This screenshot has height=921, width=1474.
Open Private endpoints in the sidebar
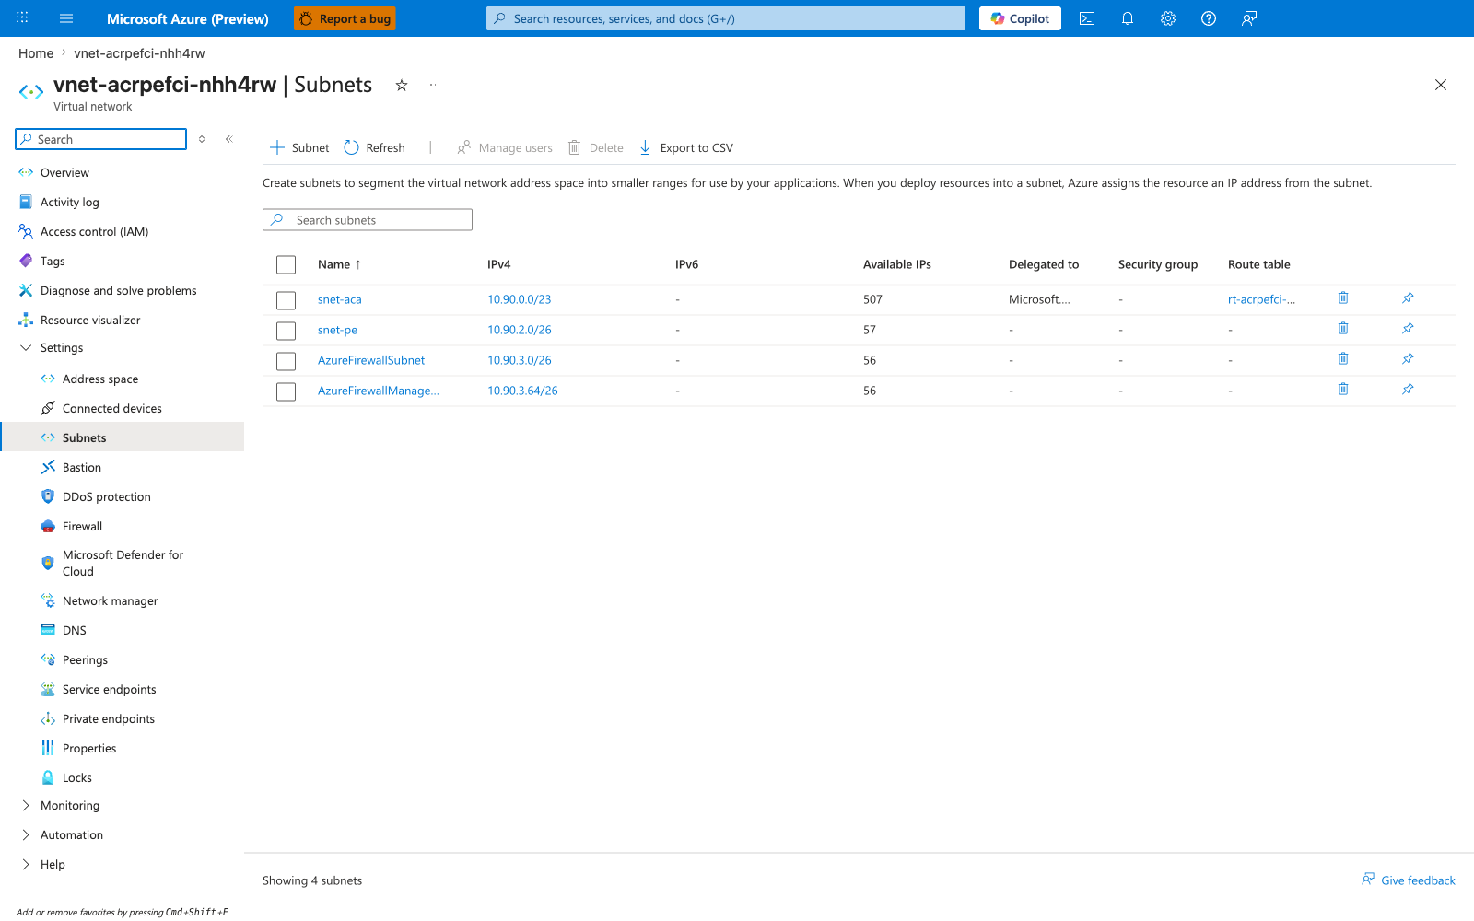coord(109,718)
